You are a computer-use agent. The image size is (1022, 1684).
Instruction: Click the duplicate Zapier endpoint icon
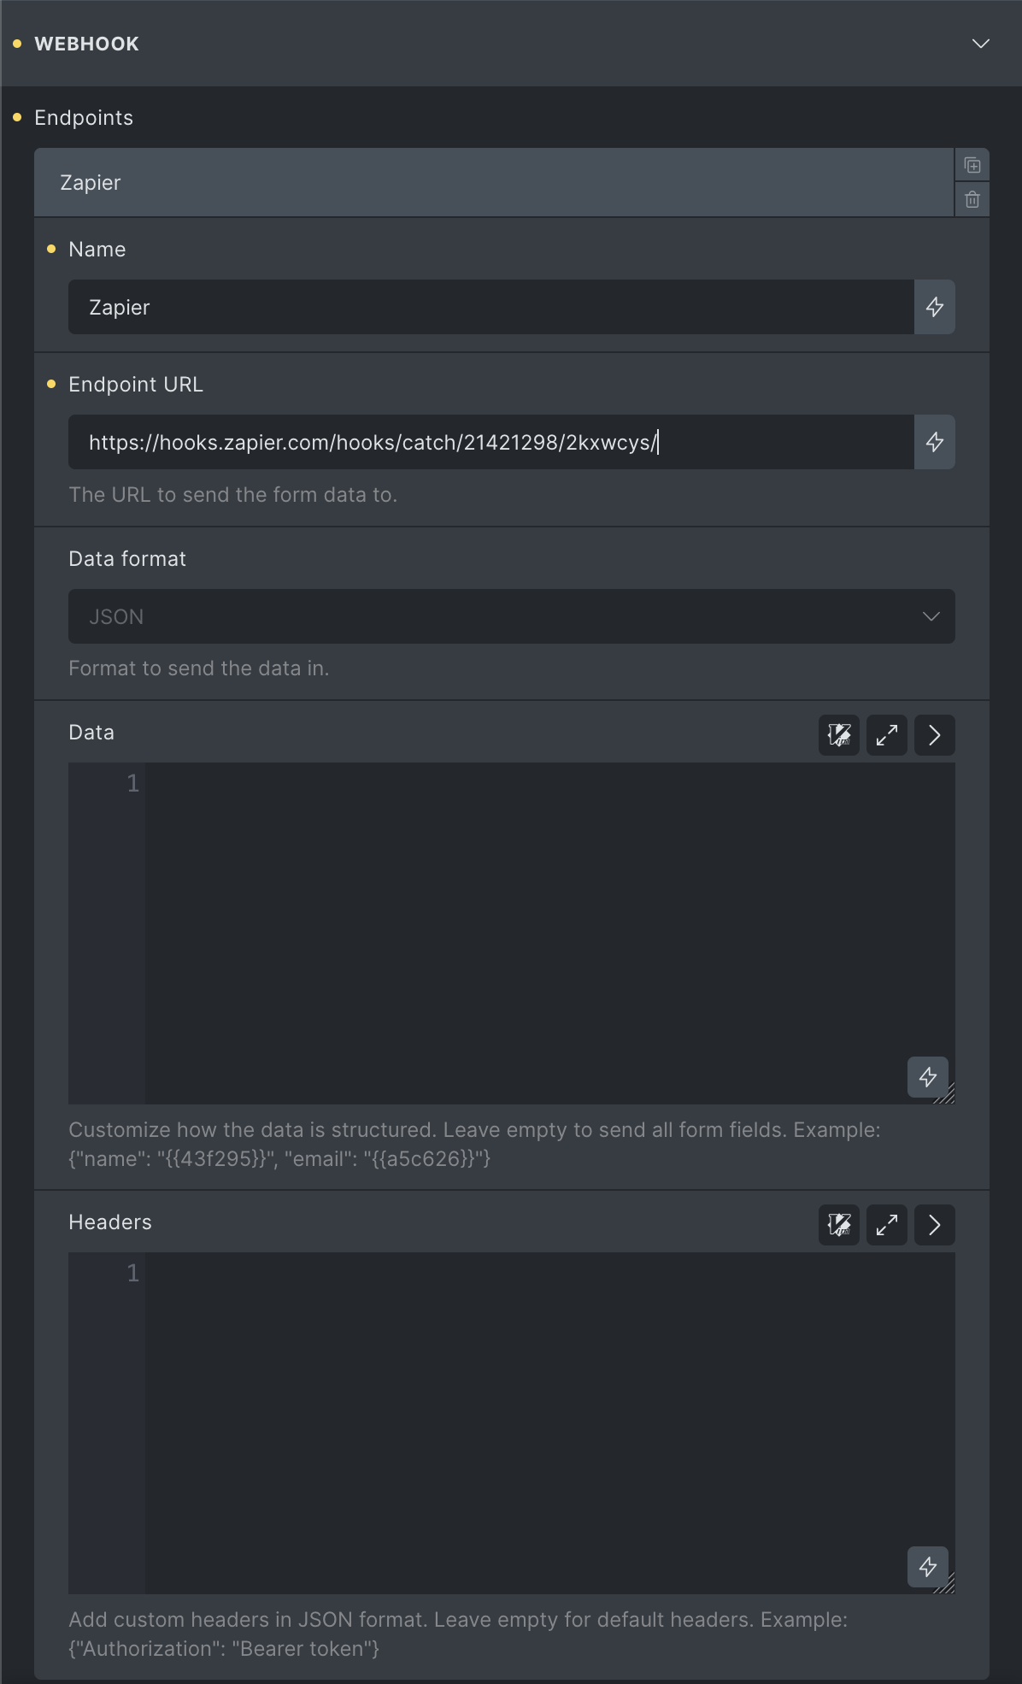[x=972, y=165]
